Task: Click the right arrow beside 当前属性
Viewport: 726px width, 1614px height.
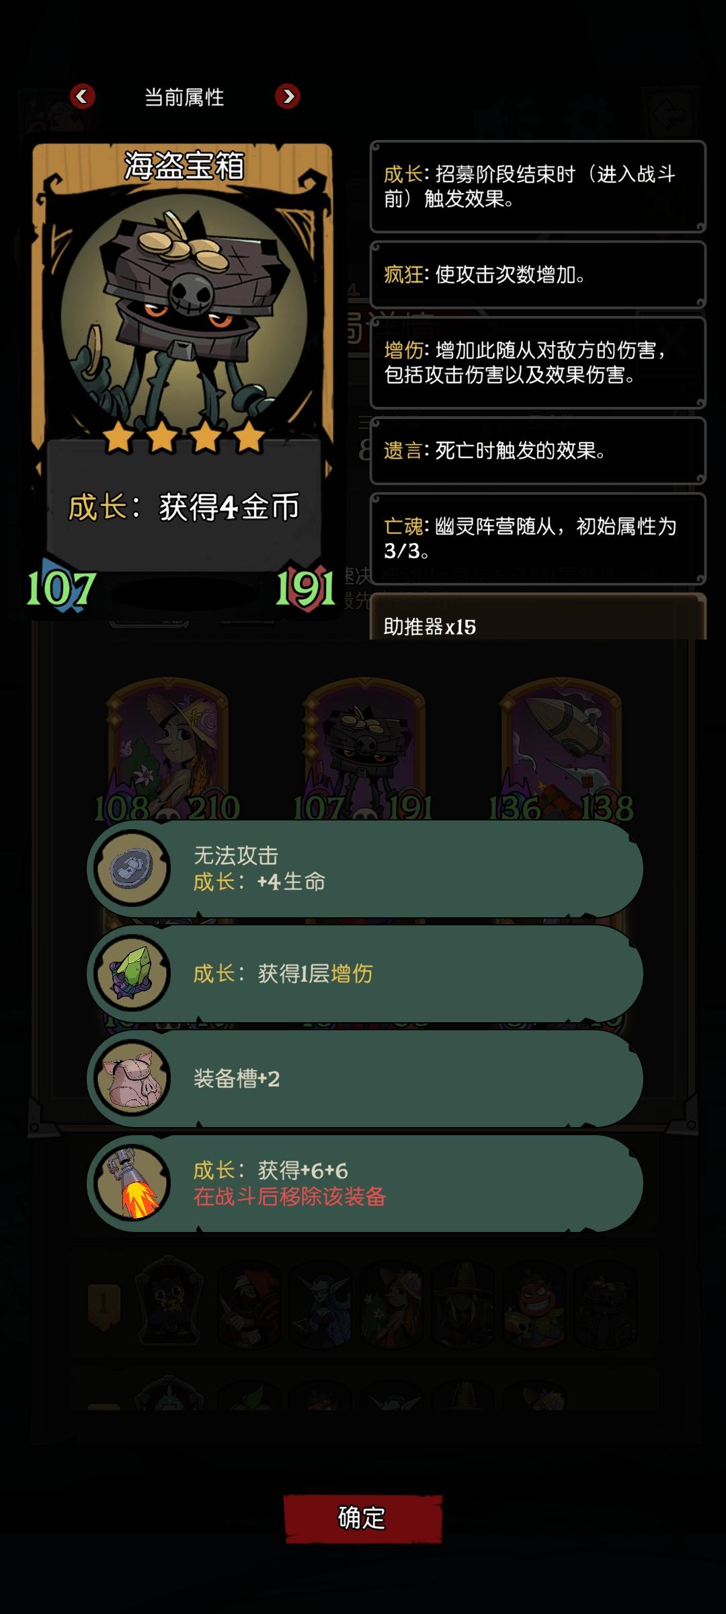Action: point(288,97)
